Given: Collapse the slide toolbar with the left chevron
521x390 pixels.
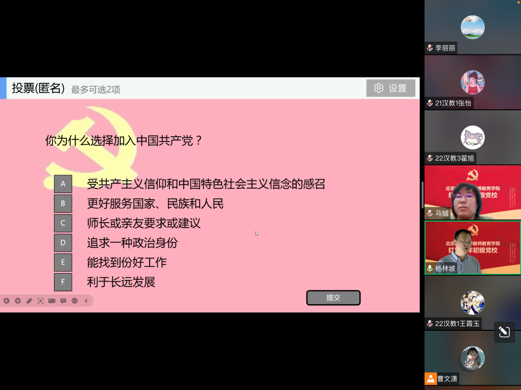Looking at the screenshot, I should pyautogui.click(x=86, y=301).
